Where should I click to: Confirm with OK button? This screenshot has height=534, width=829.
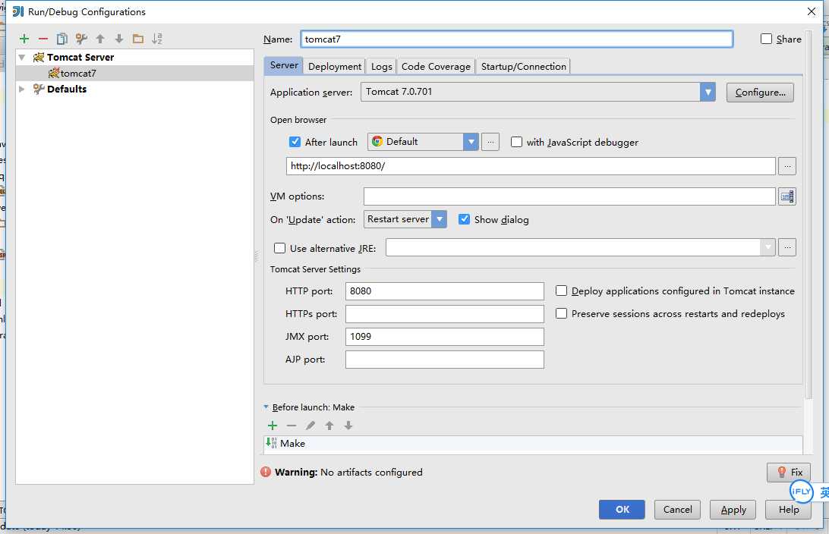point(622,509)
